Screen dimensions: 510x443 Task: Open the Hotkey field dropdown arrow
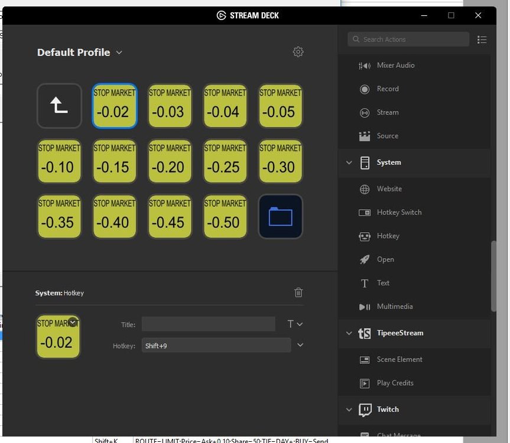(x=300, y=345)
